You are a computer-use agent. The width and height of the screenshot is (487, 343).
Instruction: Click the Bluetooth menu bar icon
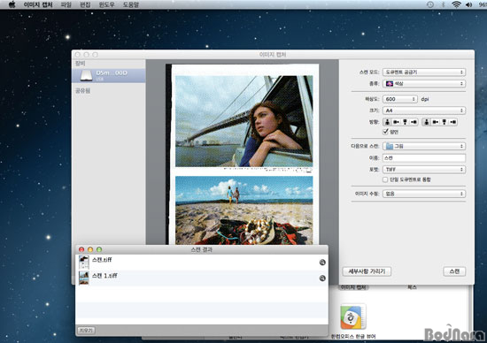click(444, 4)
